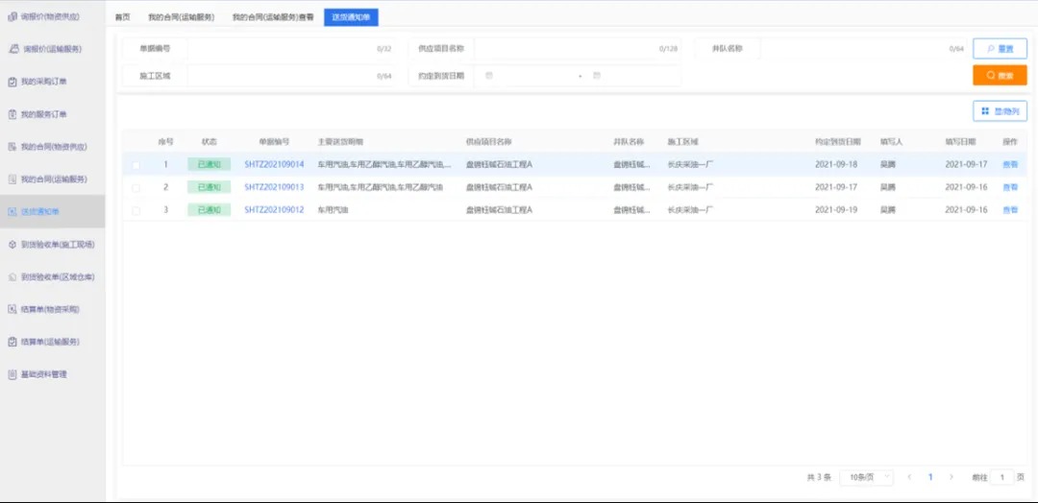
Task: Switch to the 首页 tab
Action: pyautogui.click(x=122, y=17)
